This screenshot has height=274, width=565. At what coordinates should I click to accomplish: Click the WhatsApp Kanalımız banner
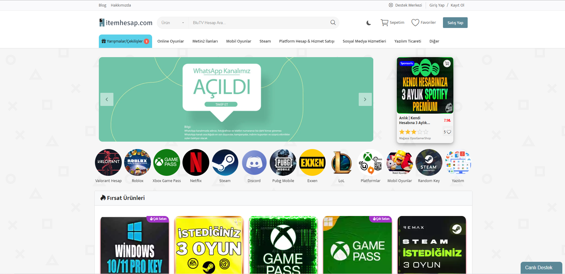pyautogui.click(x=236, y=99)
